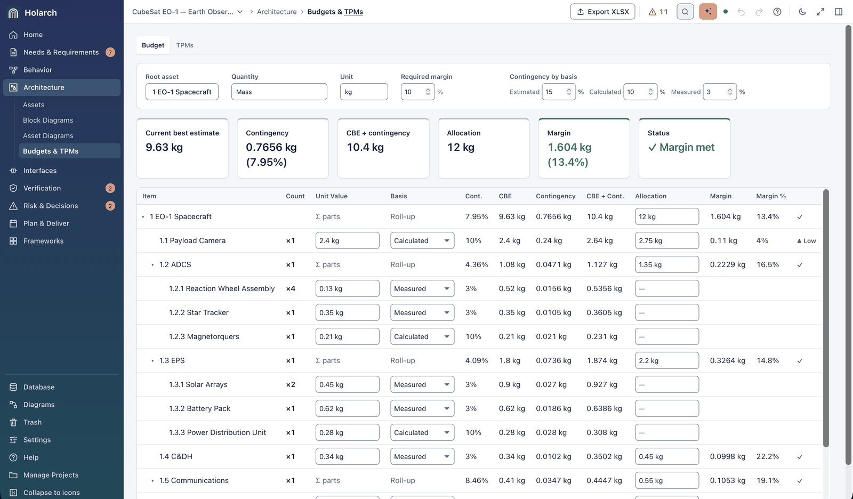This screenshot has height=499, width=853.
Task: Open the warnings indicator showing 11
Action: pos(658,12)
